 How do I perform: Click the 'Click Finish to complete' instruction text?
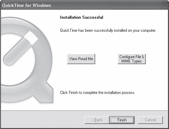98,93
